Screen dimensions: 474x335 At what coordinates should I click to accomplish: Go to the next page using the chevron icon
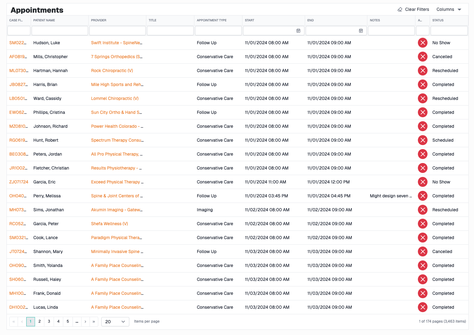pyautogui.click(x=85, y=322)
